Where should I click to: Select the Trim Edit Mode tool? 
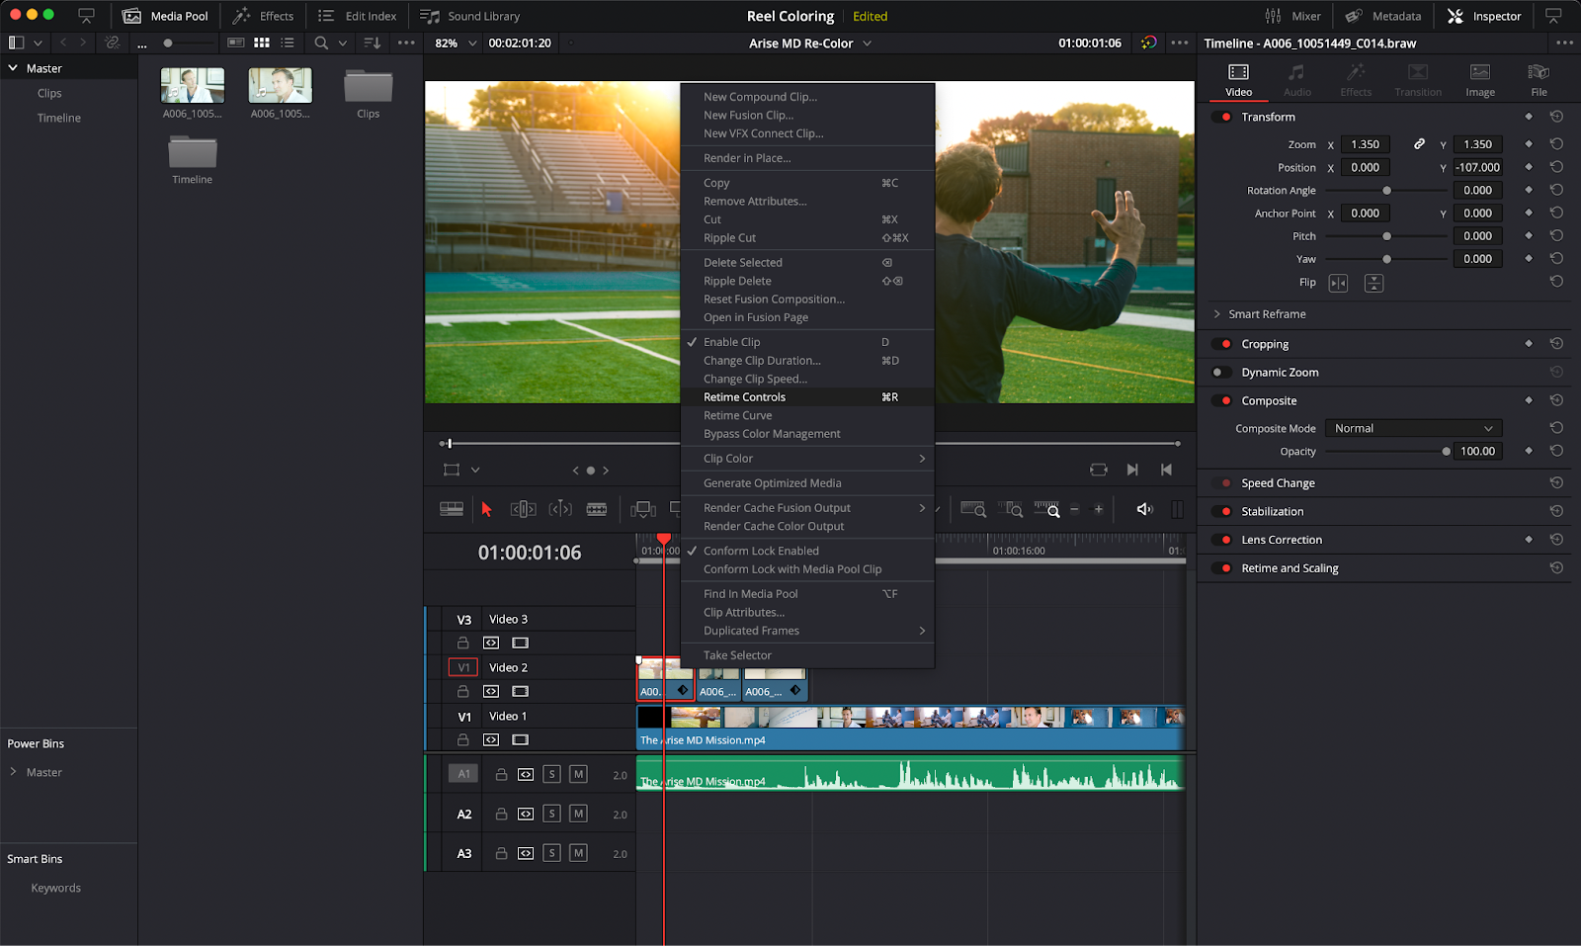pyautogui.click(x=523, y=509)
